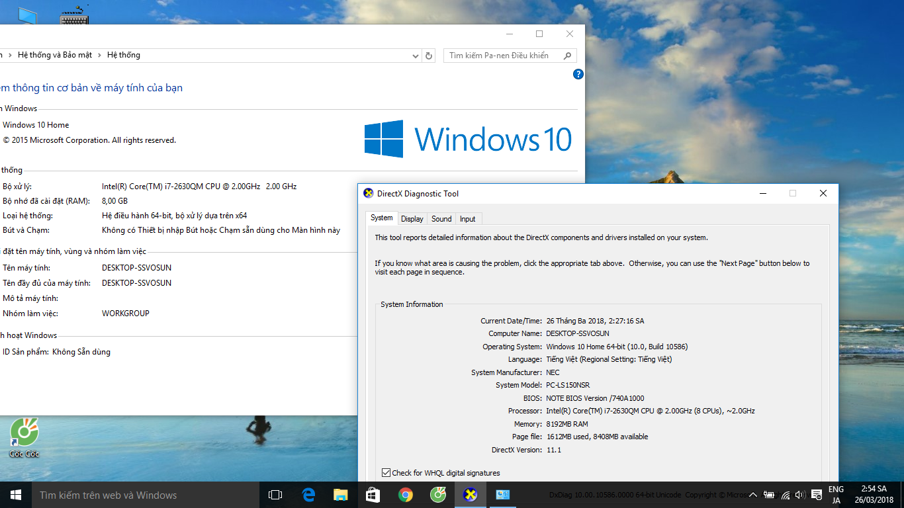Viewport: 904px width, 508px height.
Task: Open the ENG JA input language switcher
Action: [x=836, y=495]
